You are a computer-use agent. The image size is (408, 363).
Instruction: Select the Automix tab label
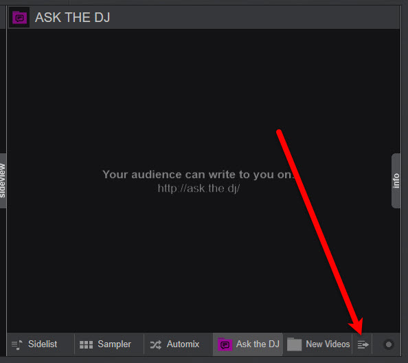point(183,344)
